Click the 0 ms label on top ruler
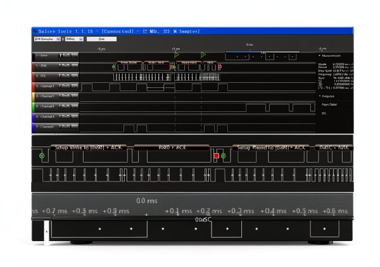380x267 pixels. click(x=250, y=44)
